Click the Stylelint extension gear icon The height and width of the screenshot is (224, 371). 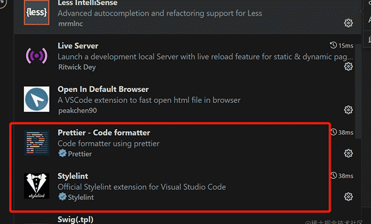click(348, 197)
